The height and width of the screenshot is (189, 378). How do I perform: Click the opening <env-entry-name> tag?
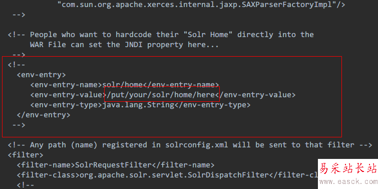(x=66, y=85)
